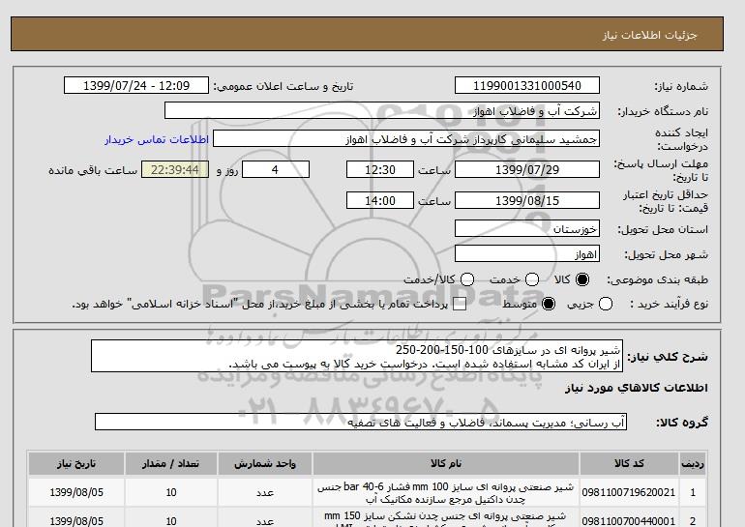Screen dimensions: 745x527
Task: Click the price validity time 14:00
Action: click(380, 200)
